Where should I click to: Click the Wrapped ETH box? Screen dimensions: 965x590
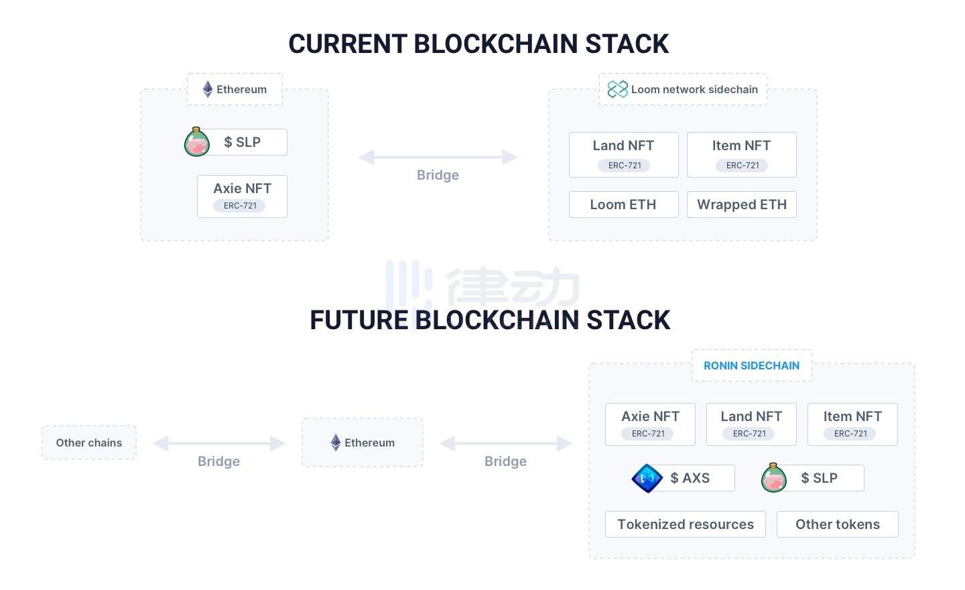click(x=741, y=204)
